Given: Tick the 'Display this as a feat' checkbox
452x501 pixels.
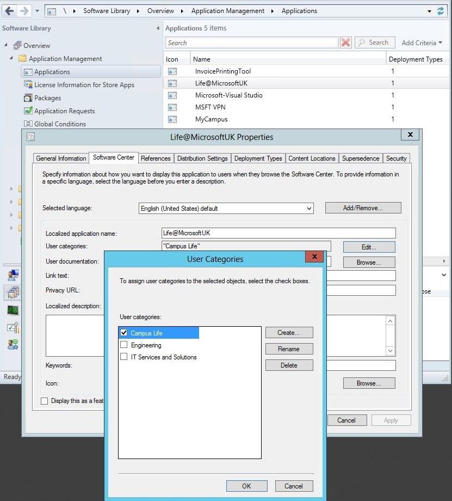Looking at the screenshot, I should [45, 401].
